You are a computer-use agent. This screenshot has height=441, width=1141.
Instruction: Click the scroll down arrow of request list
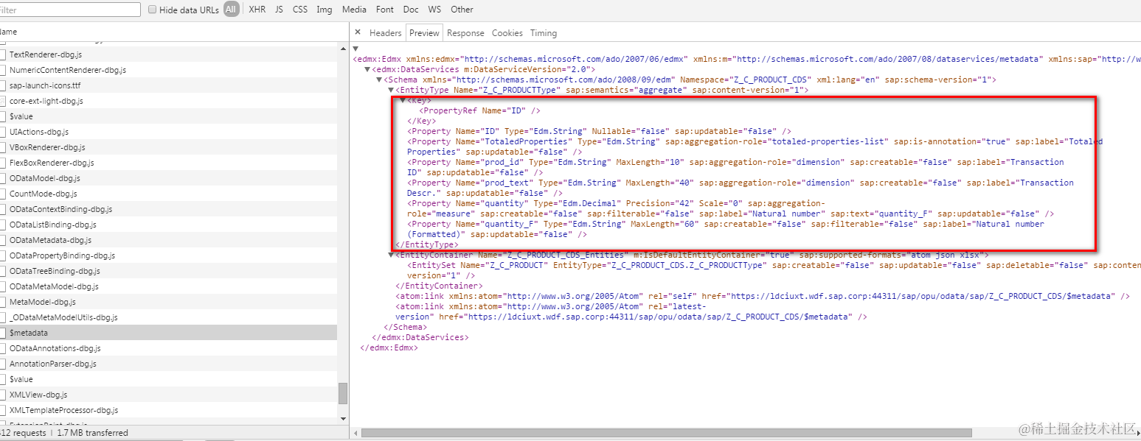(343, 418)
